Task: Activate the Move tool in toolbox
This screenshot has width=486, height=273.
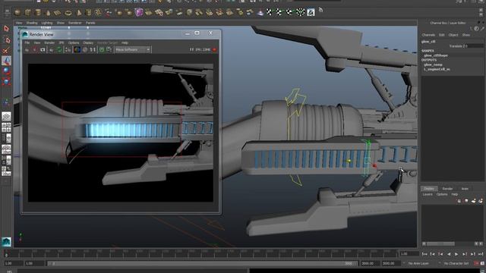Action: click(7, 61)
